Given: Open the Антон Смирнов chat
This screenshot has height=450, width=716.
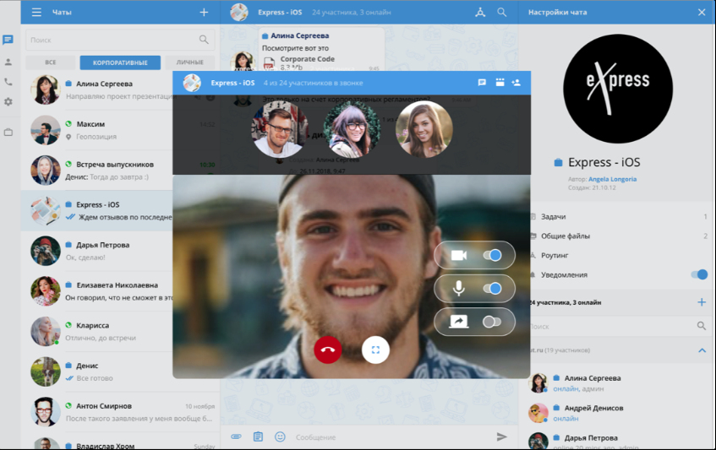Looking at the screenshot, I should [x=121, y=412].
